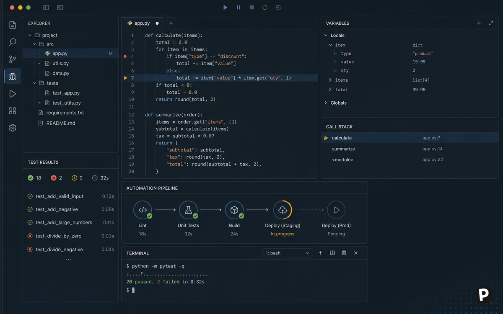Expand the total variable

pyautogui.click(x=330, y=90)
